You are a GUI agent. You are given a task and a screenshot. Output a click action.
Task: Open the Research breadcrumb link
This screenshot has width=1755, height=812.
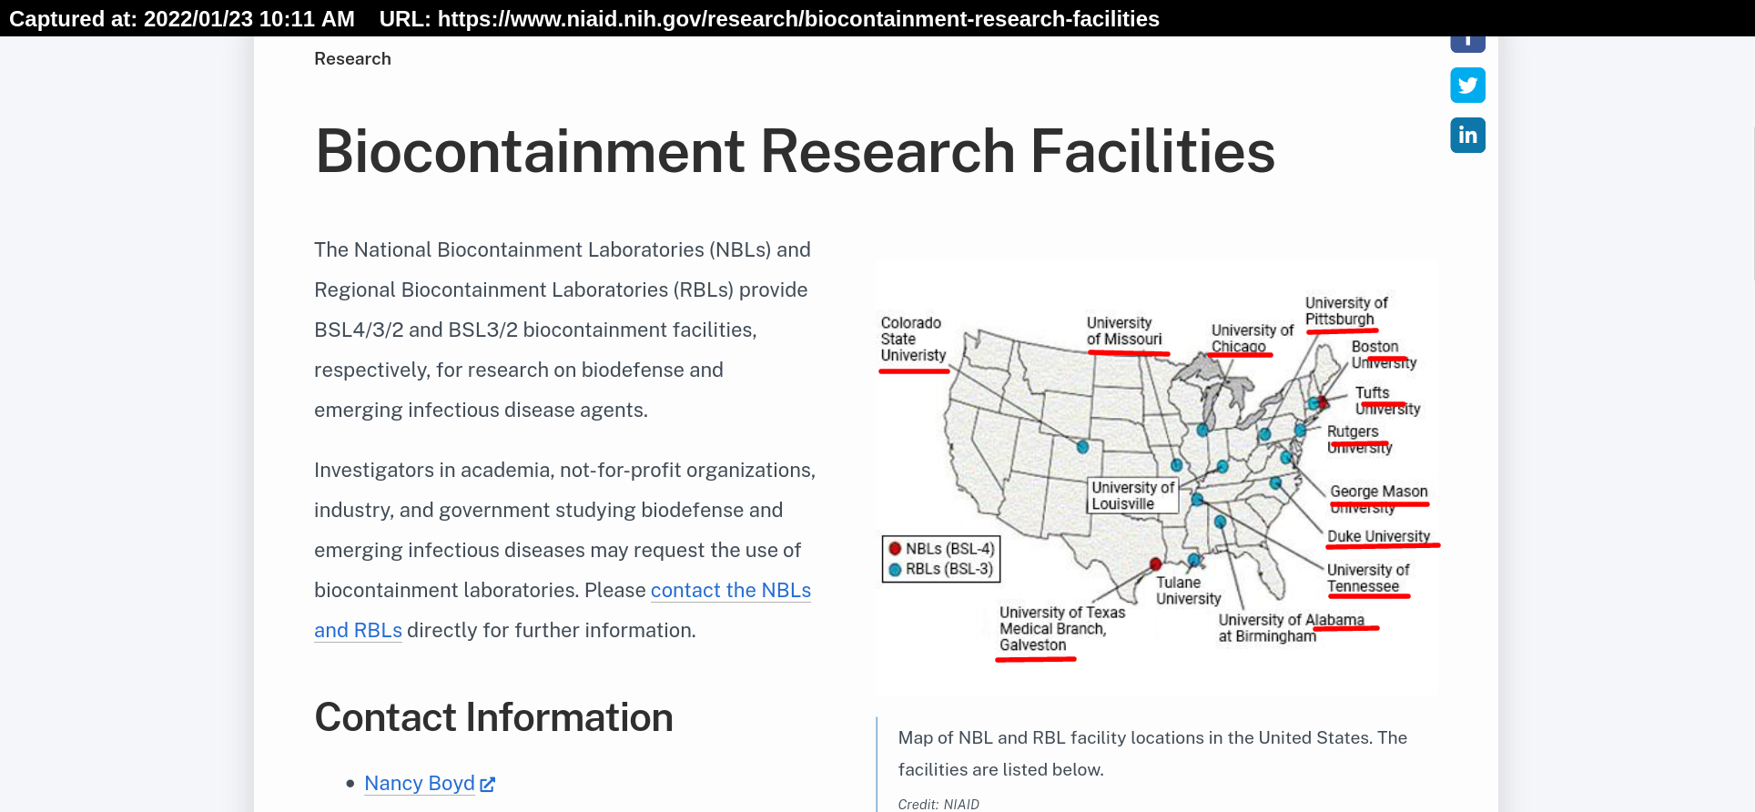click(x=352, y=58)
